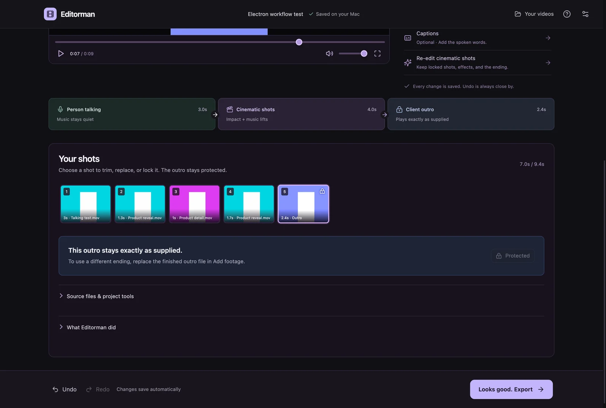Click the playback progress slider handle
Screen dimensions: 606x408
click(299, 42)
